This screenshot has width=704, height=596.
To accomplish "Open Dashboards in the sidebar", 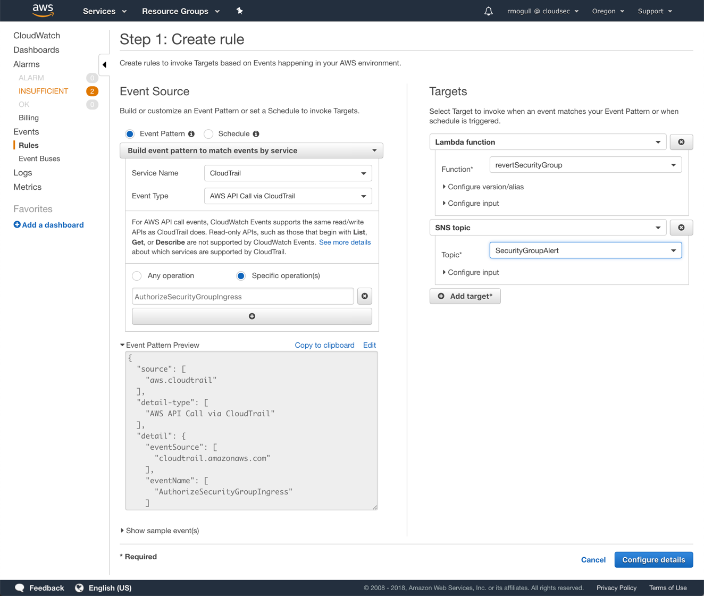I will [x=36, y=50].
